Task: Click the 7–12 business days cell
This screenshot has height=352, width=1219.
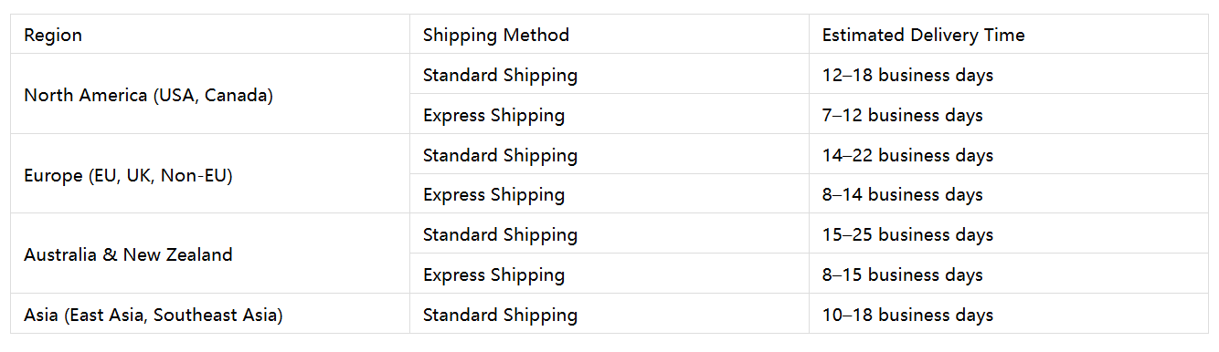Action: (x=1009, y=115)
